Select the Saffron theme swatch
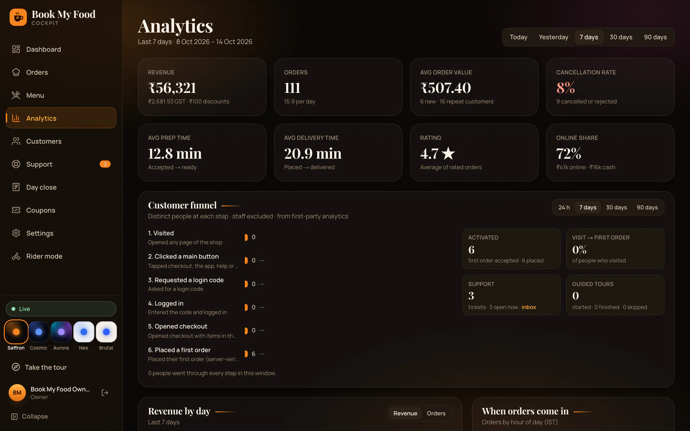 click(16, 332)
